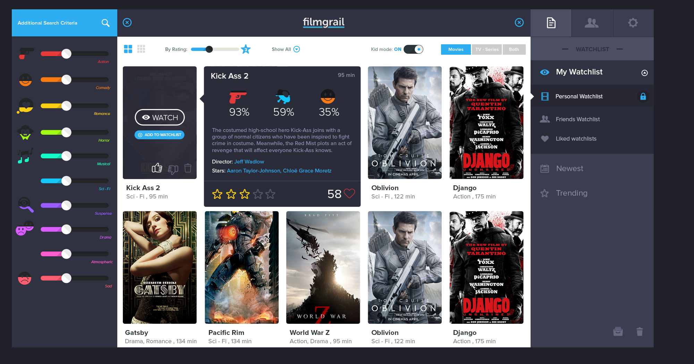Toggle Kid mode switch

(x=413, y=49)
